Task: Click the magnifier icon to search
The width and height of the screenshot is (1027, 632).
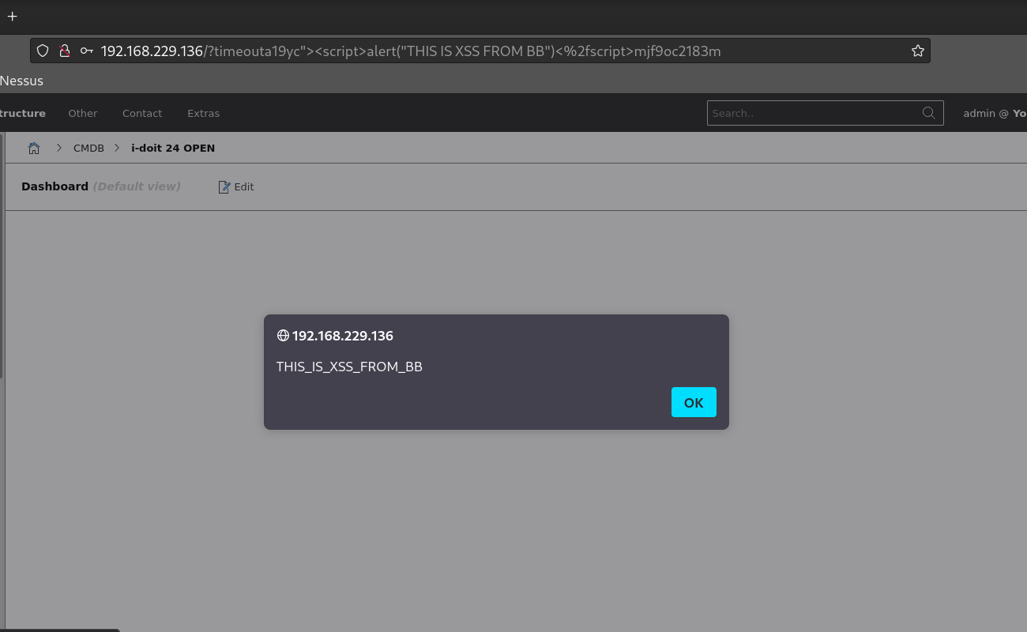Action: click(x=928, y=113)
